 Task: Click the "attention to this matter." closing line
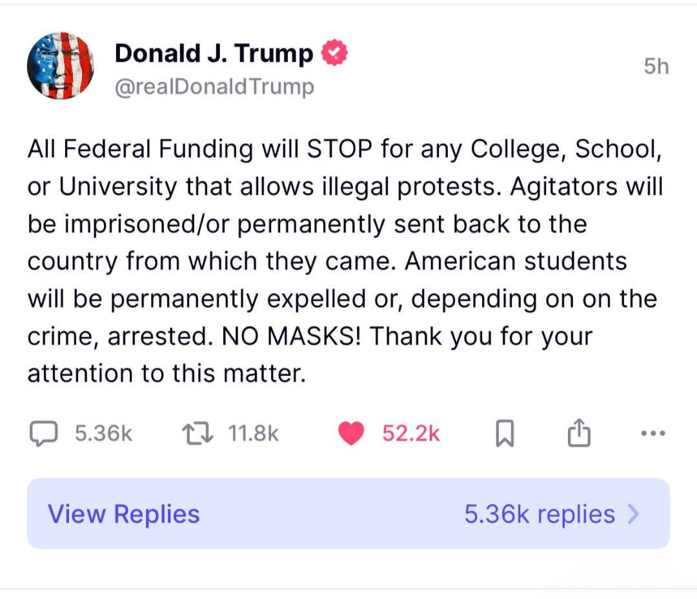click(x=166, y=374)
